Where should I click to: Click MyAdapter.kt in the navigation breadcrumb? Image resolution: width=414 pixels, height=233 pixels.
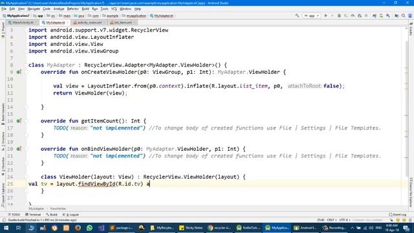click(x=162, y=16)
